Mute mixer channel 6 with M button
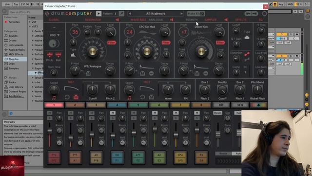 click(x=155, y=113)
